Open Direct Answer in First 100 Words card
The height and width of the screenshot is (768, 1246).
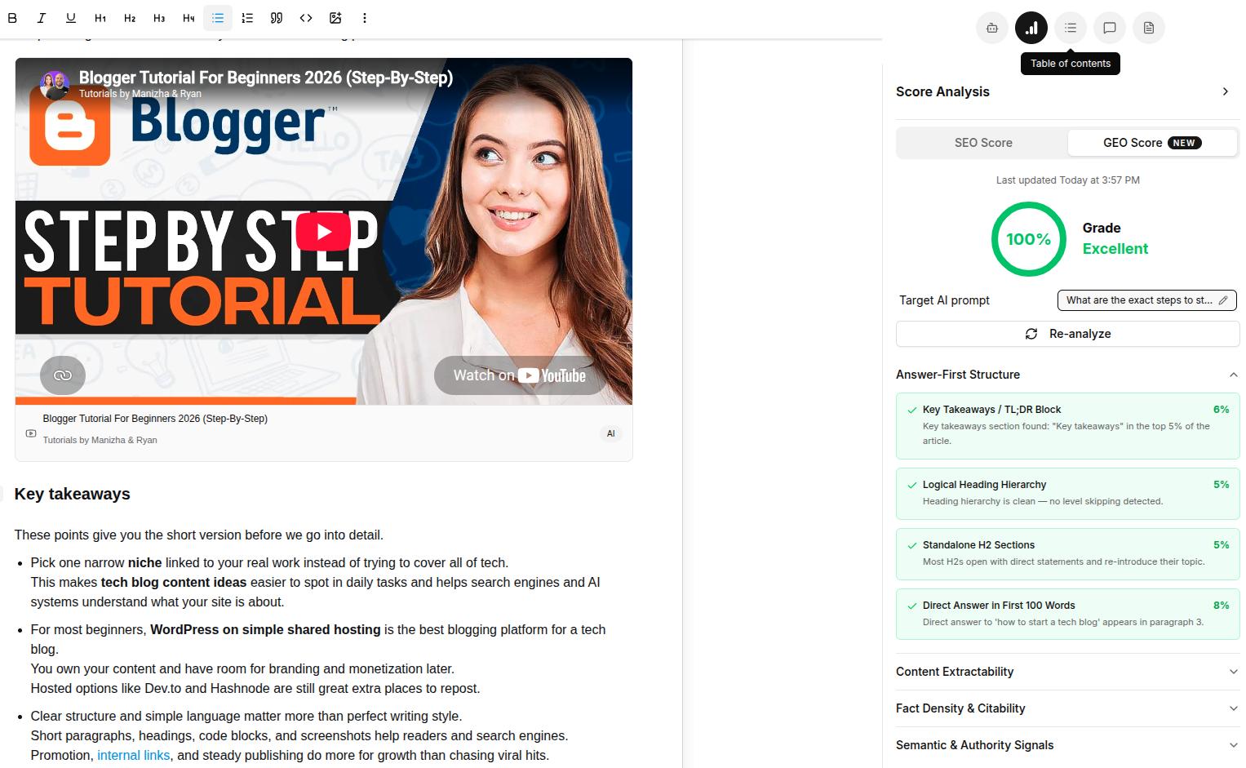tap(1067, 615)
